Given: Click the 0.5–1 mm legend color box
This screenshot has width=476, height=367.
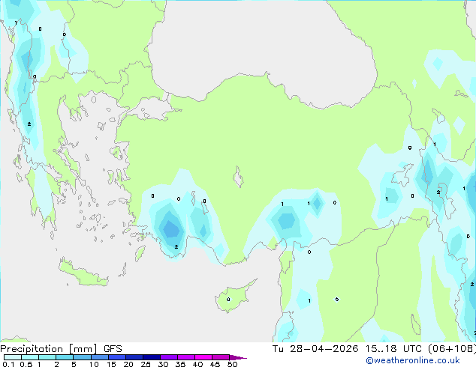Looking at the screenshot, I should pos(30,357).
